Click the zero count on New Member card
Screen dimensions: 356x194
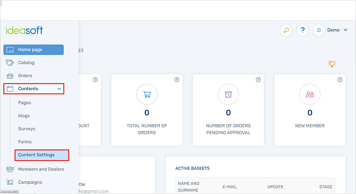point(310,113)
